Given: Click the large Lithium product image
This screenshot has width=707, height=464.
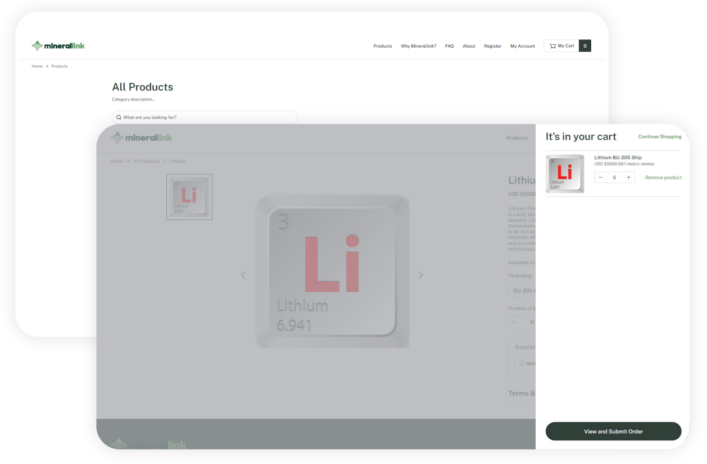Looking at the screenshot, I should pos(332,272).
